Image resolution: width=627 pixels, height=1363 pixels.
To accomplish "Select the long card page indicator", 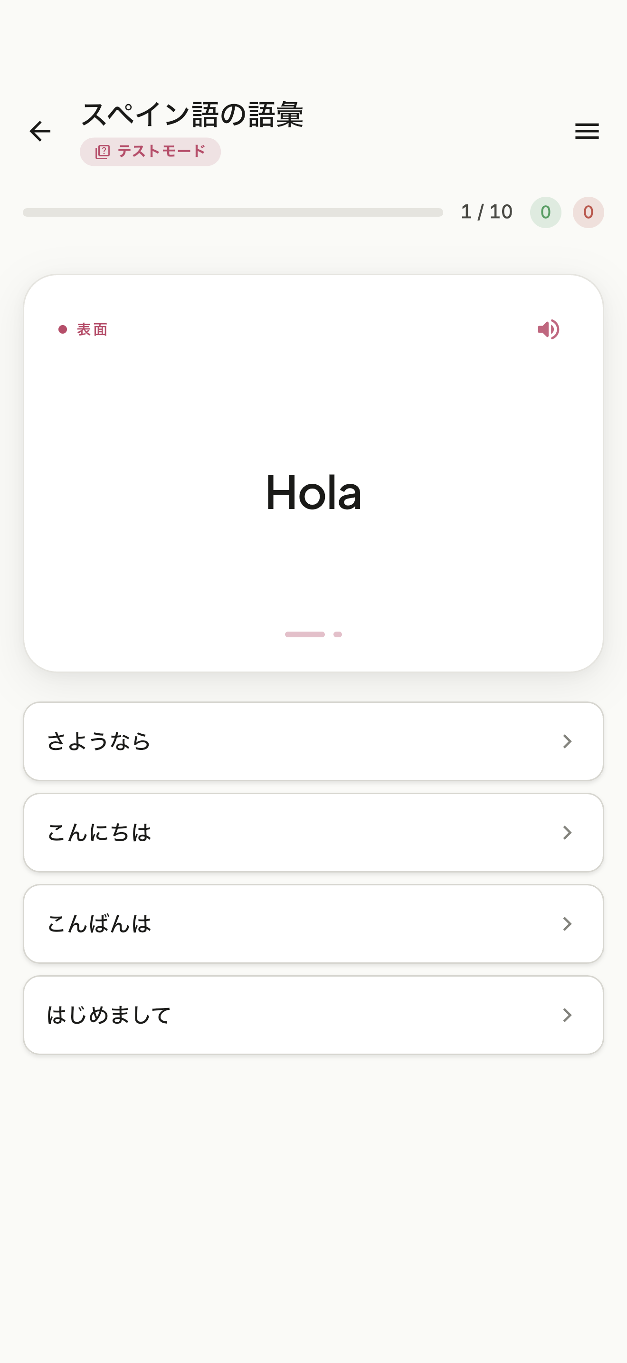I will coord(304,634).
